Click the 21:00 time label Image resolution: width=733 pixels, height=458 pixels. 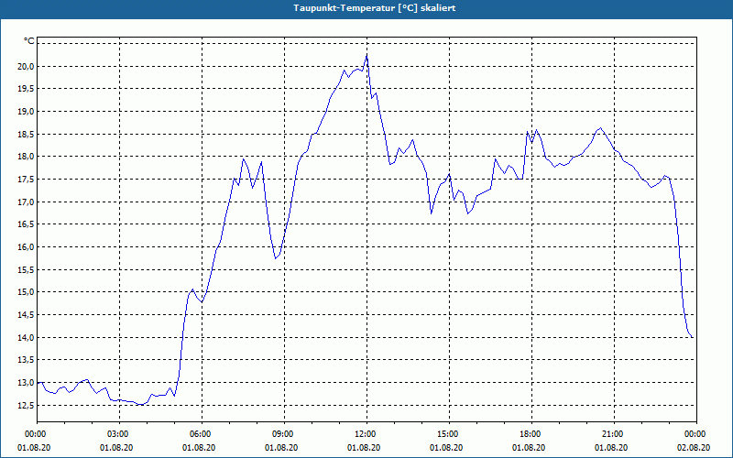pos(614,434)
